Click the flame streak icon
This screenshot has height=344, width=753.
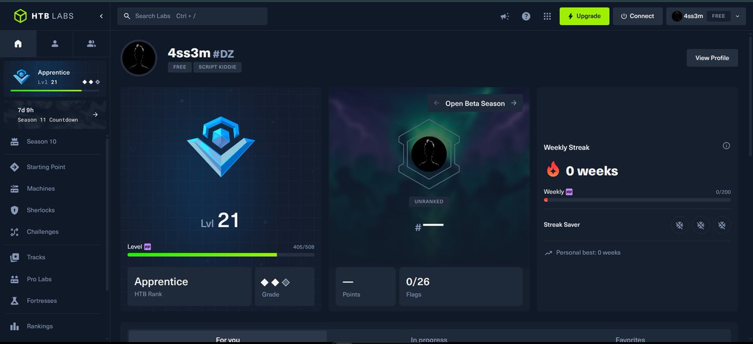click(552, 170)
